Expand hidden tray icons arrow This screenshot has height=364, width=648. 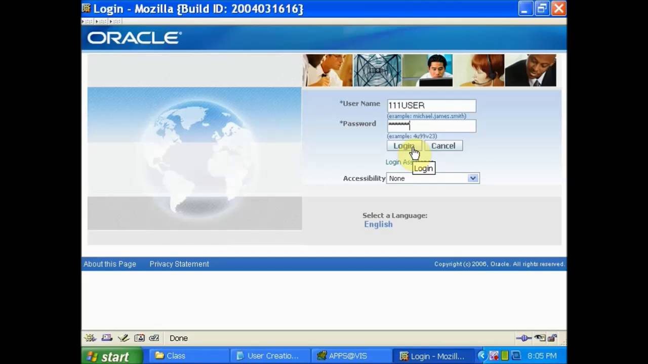(x=481, y=356)
